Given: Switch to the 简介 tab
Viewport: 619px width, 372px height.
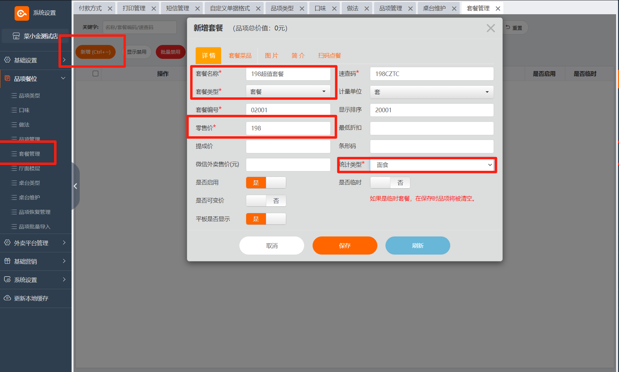Looking at the screenshot, I should click(x=298, y=56).
